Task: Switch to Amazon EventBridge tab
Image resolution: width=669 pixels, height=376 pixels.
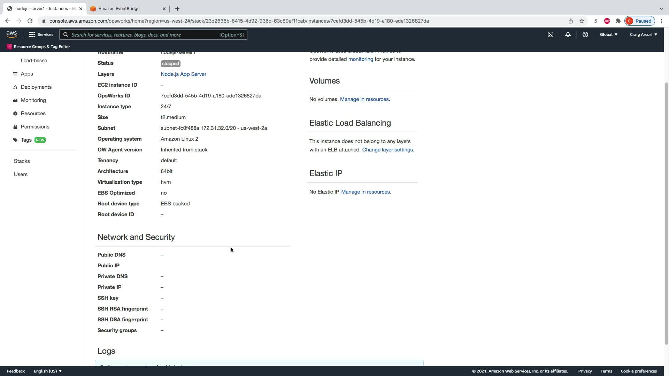Action: [x=119, y=9]
